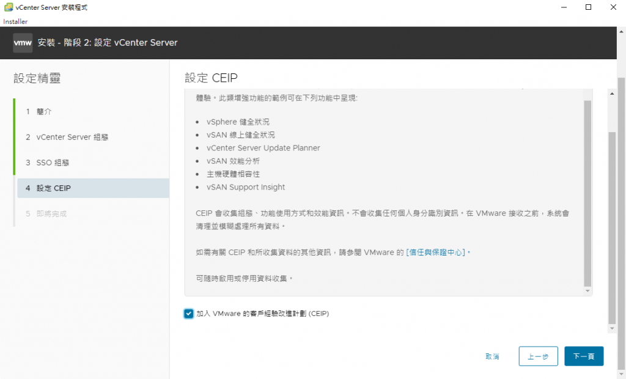Open the Installer menu
The width and height of the screenshot is (626, 379).
point(15,21)
